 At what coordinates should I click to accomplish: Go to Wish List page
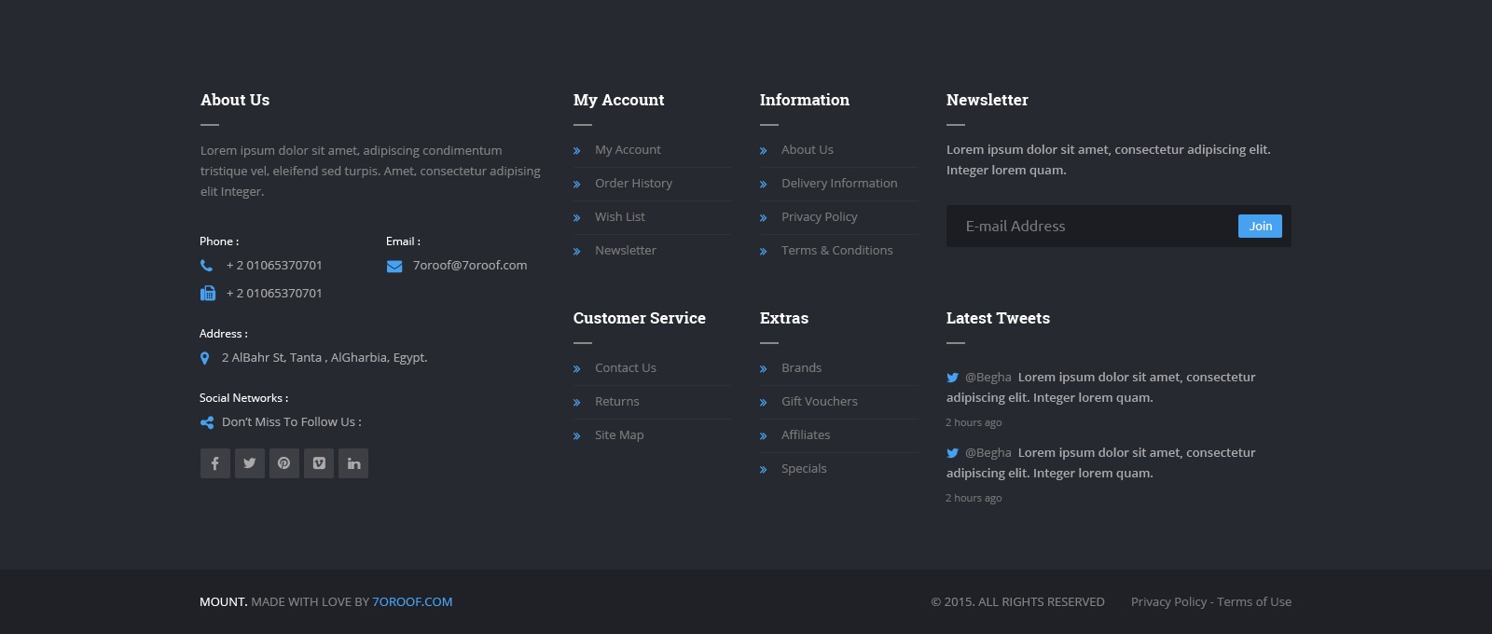(620, 217)
